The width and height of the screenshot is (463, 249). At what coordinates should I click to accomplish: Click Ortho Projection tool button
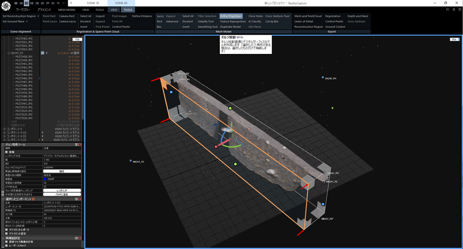tap(230, 16)
